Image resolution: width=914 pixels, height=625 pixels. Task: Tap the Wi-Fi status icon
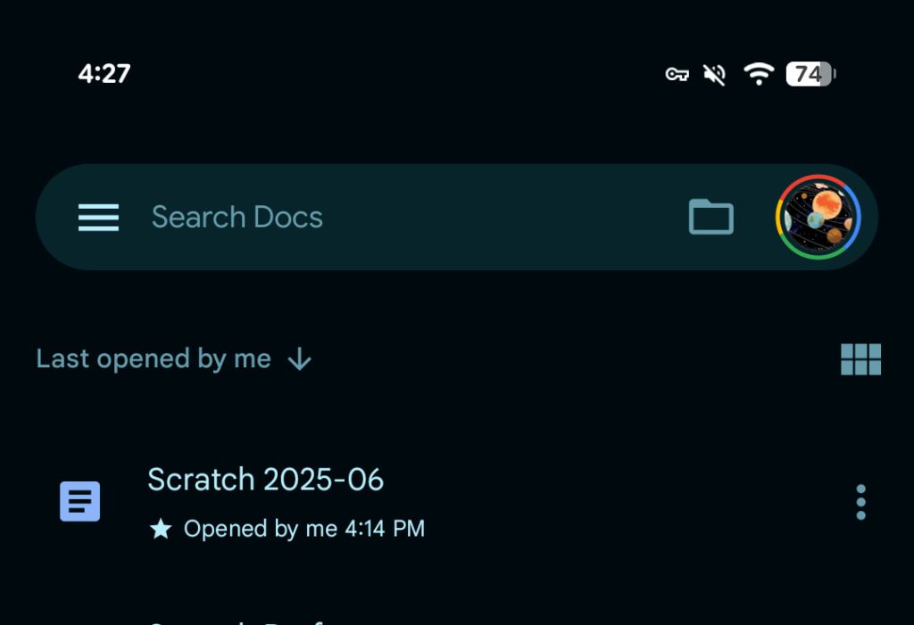tap(759, 74)
